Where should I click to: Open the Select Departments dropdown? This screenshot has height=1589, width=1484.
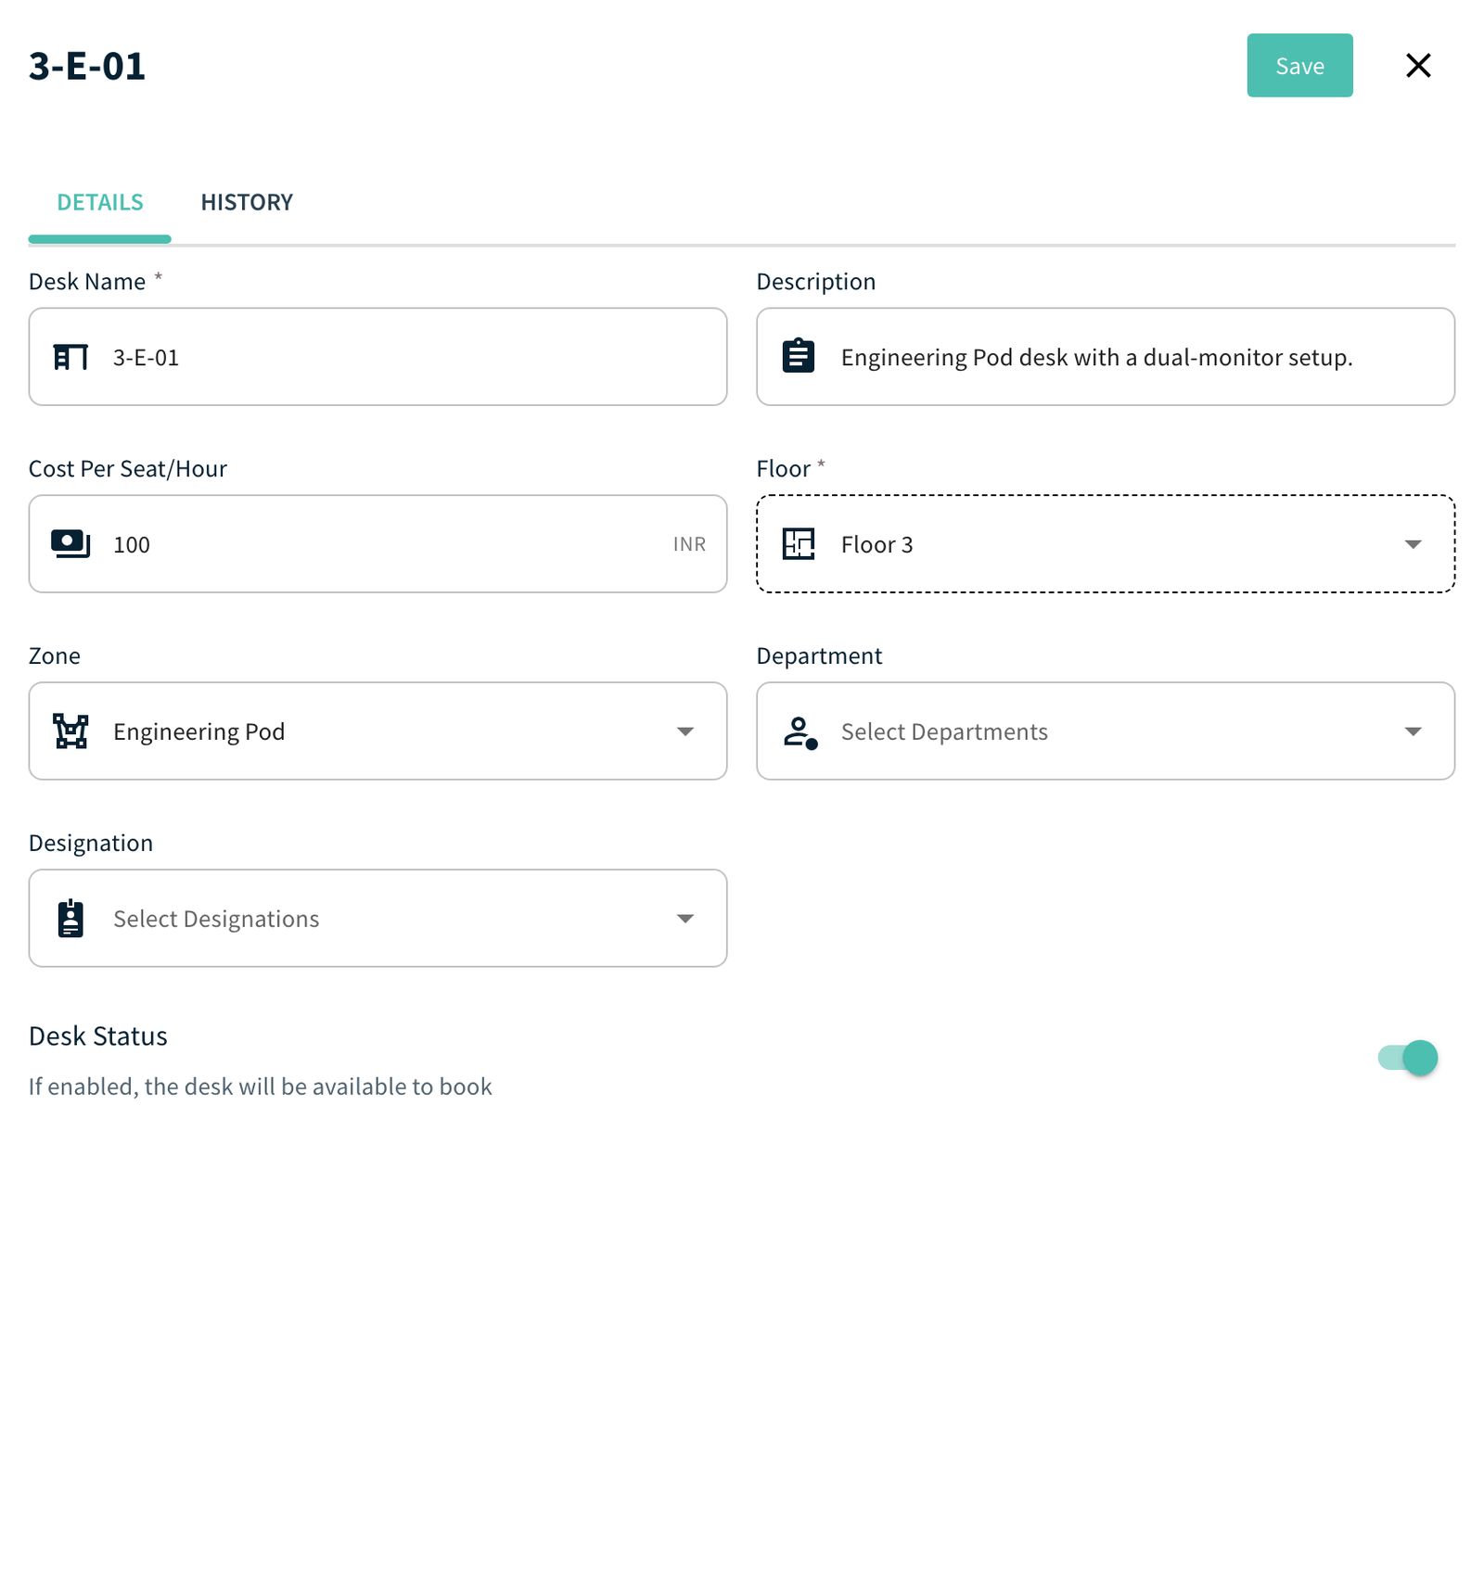(1106, 731)
